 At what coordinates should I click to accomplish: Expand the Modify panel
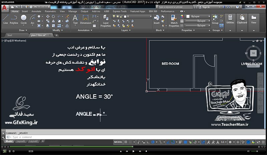click(58, 30)
